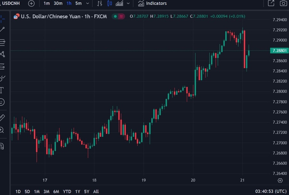Set range to 6M
The image size is (289, 195).
[56, 191]
